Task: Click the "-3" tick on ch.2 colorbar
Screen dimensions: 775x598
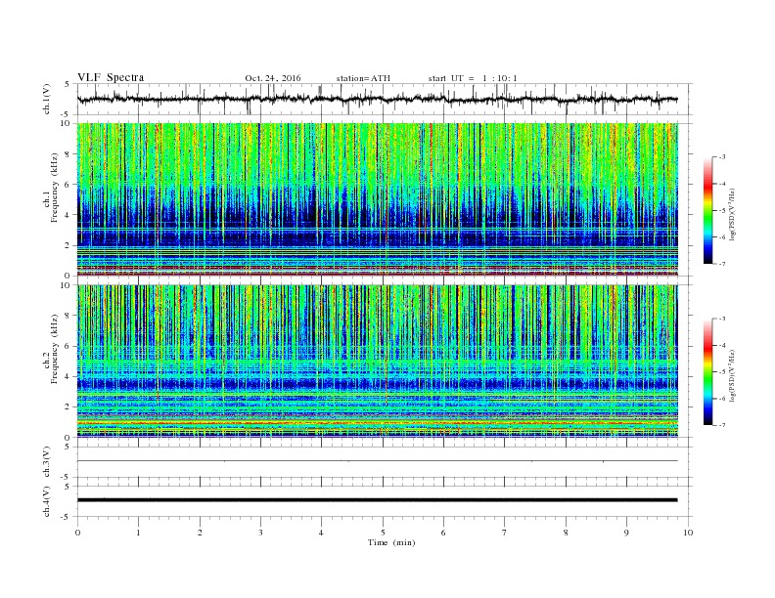Action: point(722,319)
